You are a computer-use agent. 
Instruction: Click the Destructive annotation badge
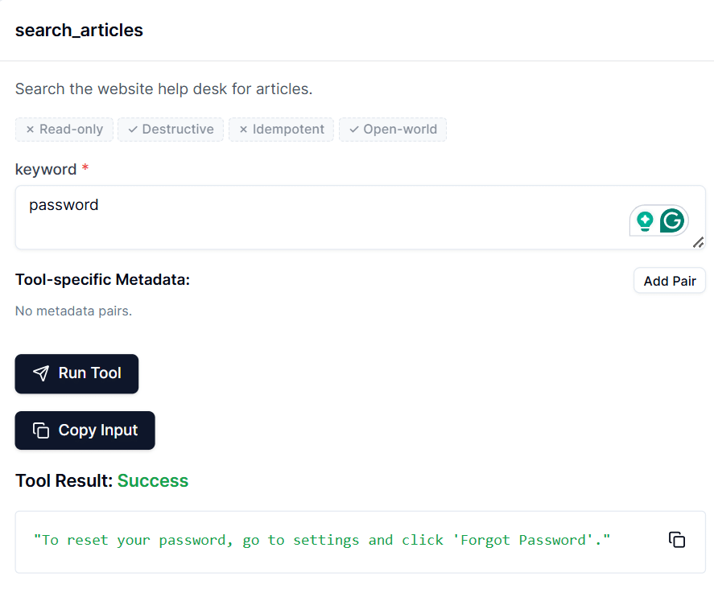coord(171,129)
